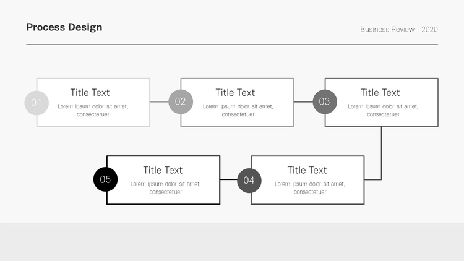The image size is (464, 261).
Task: Click Lorem ipsum description in box 03
Action: (x=383, y=110)
